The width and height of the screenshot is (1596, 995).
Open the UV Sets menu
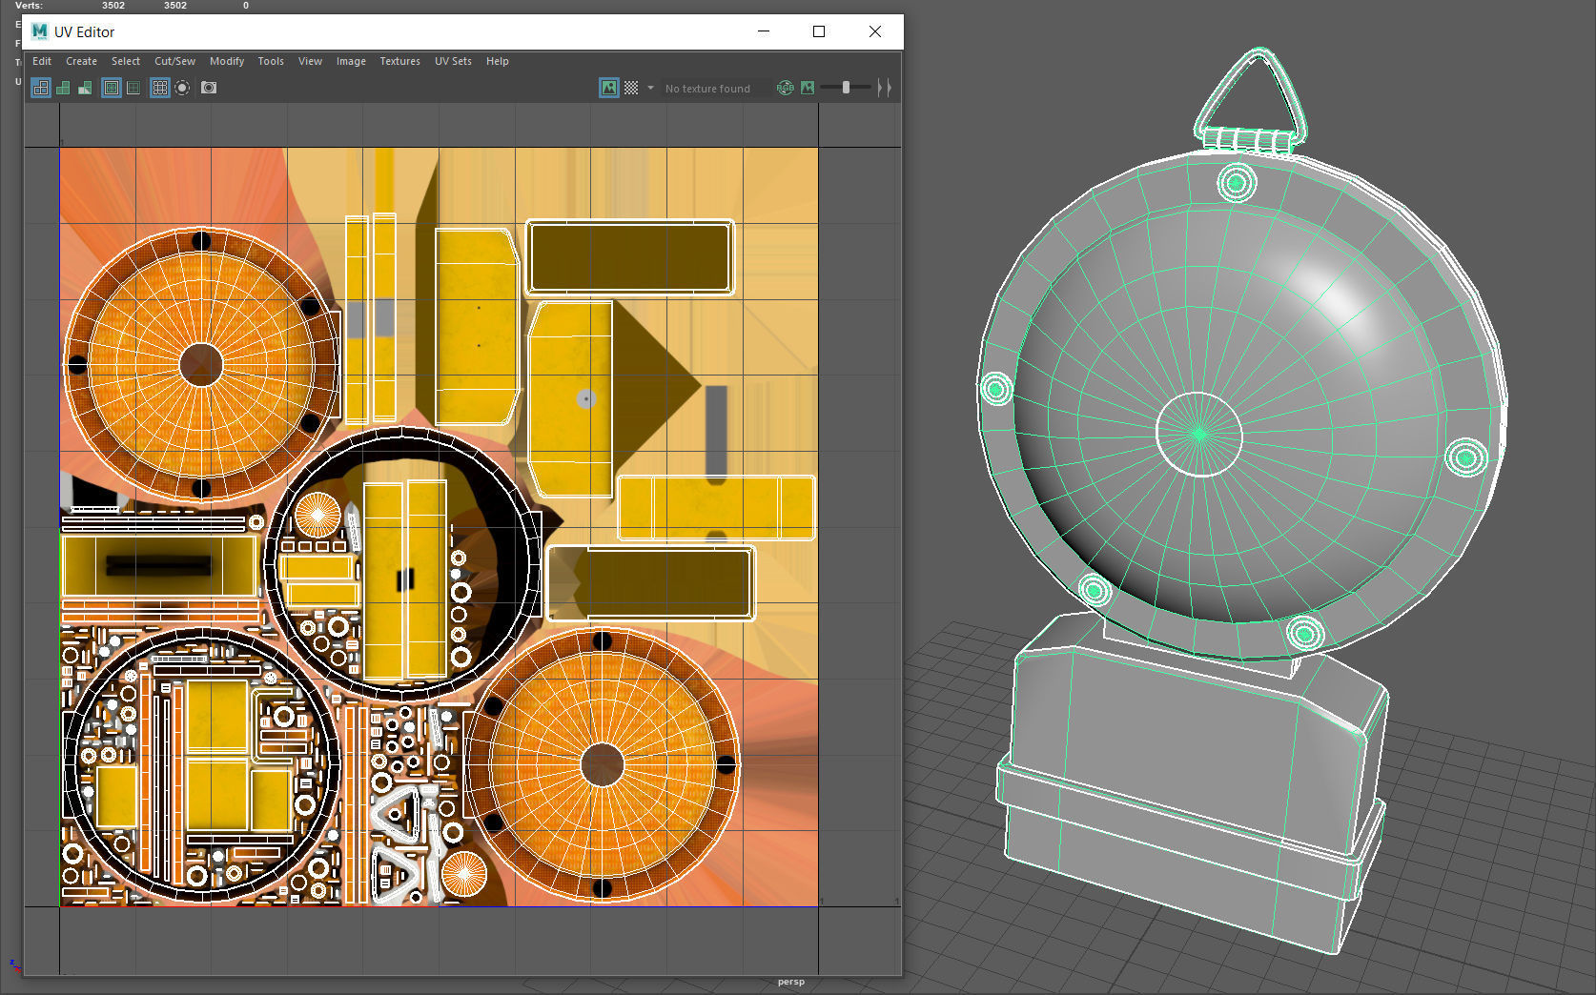pos(454,61)
